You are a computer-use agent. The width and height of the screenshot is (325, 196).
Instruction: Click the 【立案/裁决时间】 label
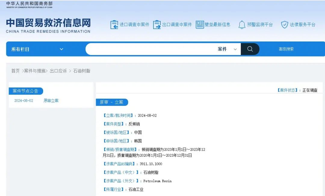click(118, 115)
